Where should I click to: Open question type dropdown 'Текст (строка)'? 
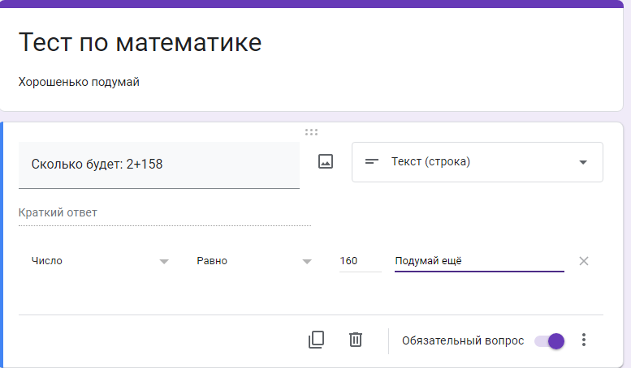tap(478, 162)
